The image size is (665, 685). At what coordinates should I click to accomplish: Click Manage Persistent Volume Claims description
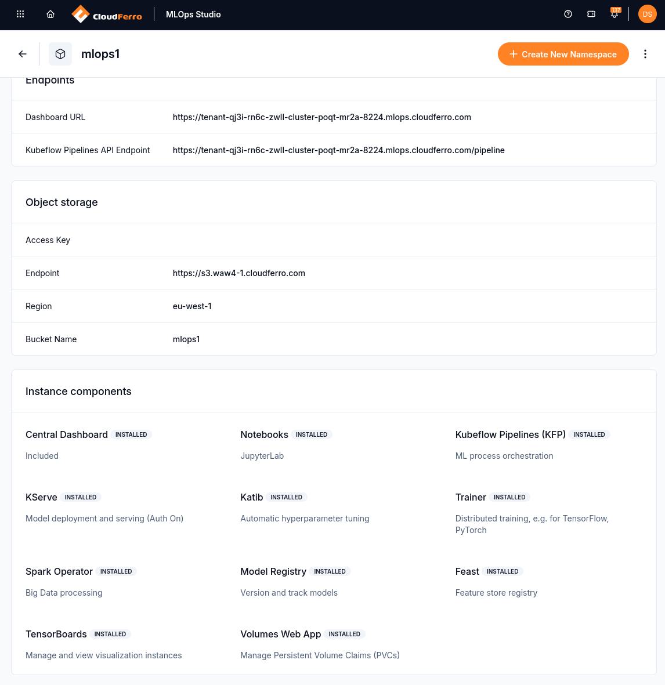coord(320,655)
